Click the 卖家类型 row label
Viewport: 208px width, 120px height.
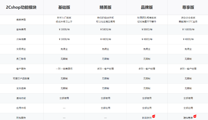point(21,20)
